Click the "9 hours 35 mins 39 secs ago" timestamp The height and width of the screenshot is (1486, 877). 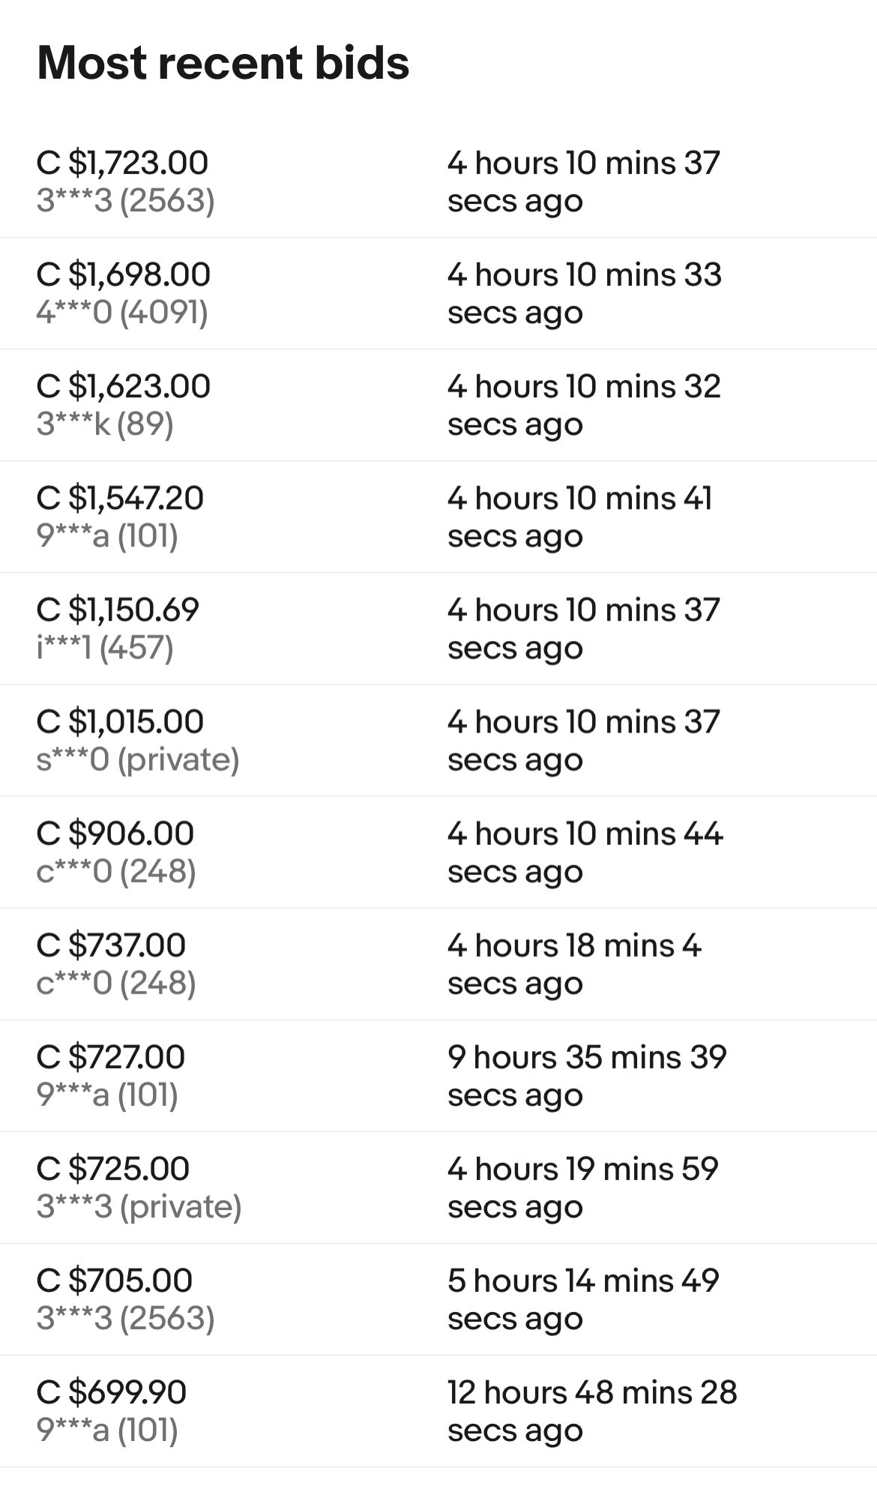586,1076
